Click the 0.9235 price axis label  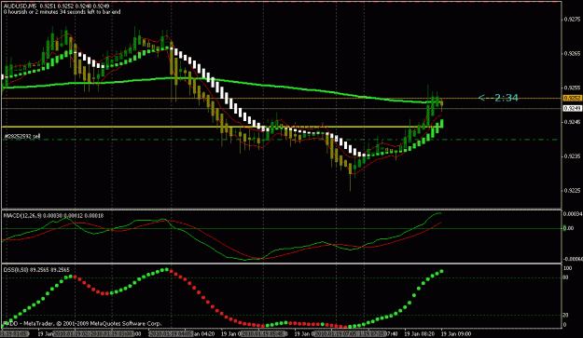coord(572,156)
